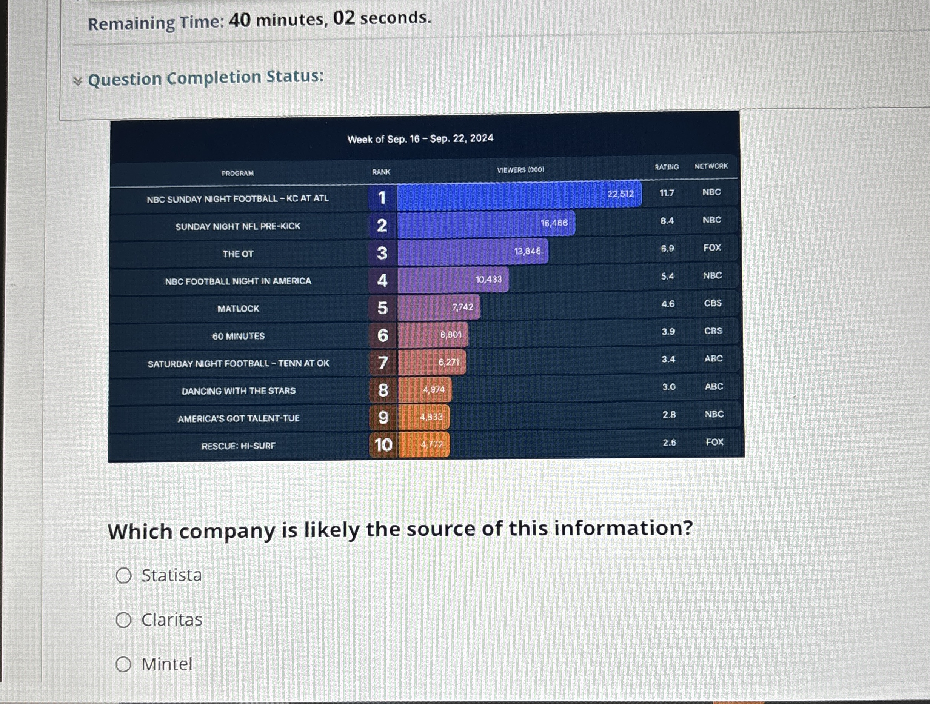Choose the Claritas radio option
This screenshot has height=704, width=930.
[123, 620]
